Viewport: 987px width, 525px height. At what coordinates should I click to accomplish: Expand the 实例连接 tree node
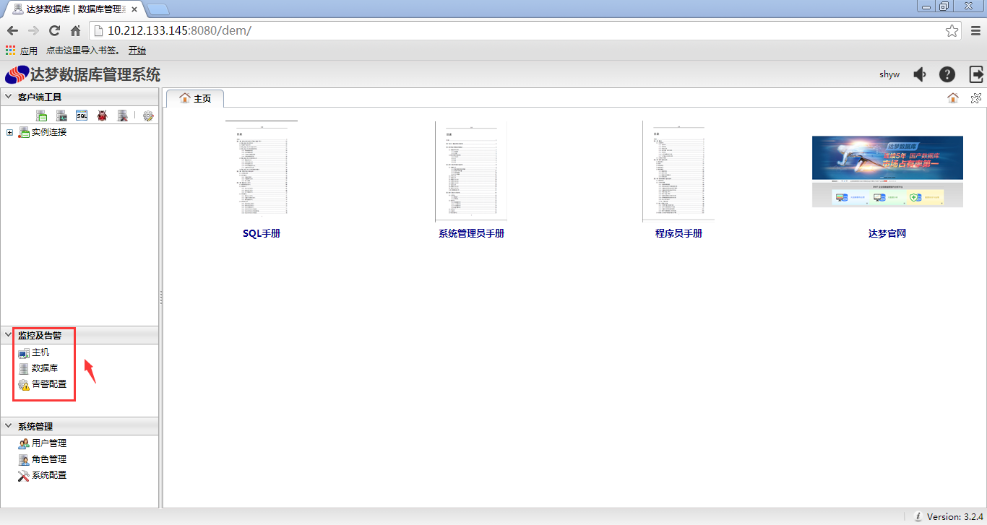pos(9,132)
